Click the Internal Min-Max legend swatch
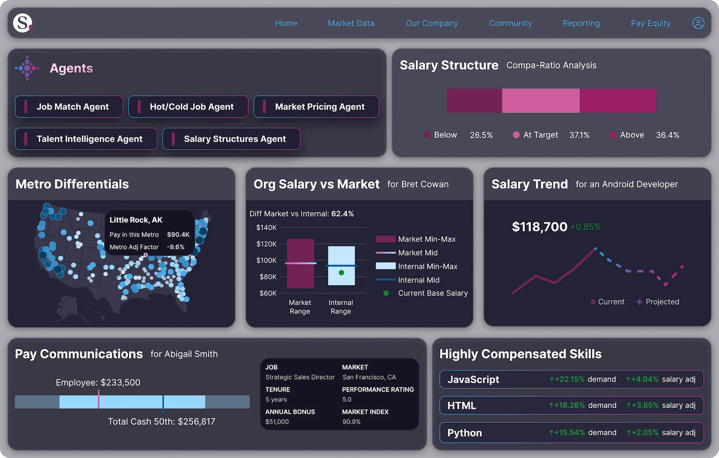The width and height of the screenshot is (719, 458). 385,266
